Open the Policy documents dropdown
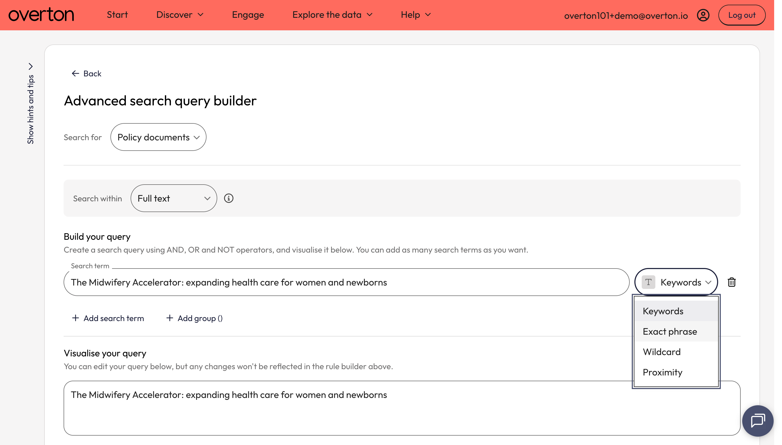Image resolution: width=782 pixels, height=445 pixels. pos(158,137)
